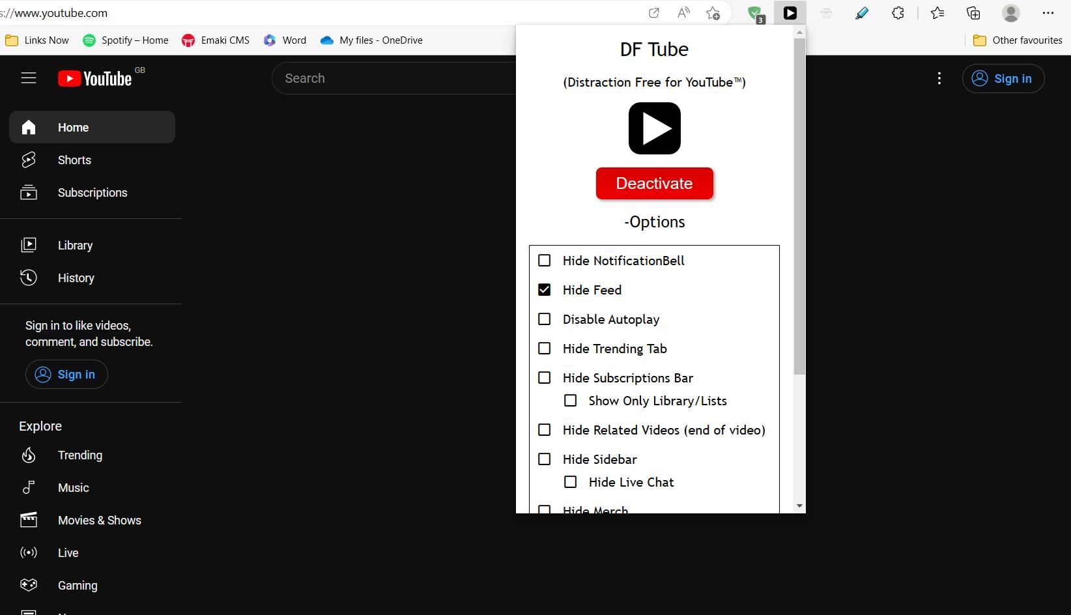This screenshot has height=615, width=1071.
Task: Open the Favourites star-list icon
Action: 937,13
